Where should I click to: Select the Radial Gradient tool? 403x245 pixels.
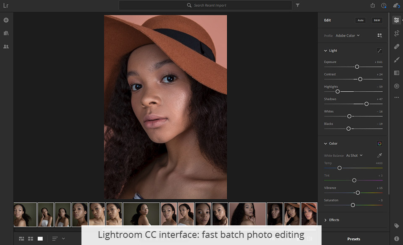[396, 86]
